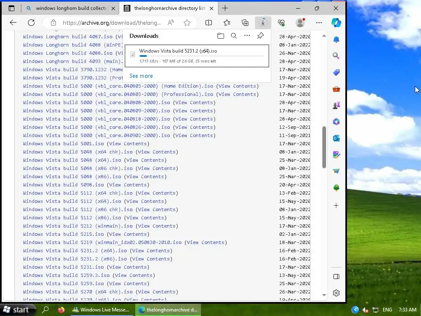Add this page to favorites star
Screen dimensions: 421x316
click(187, 23)
